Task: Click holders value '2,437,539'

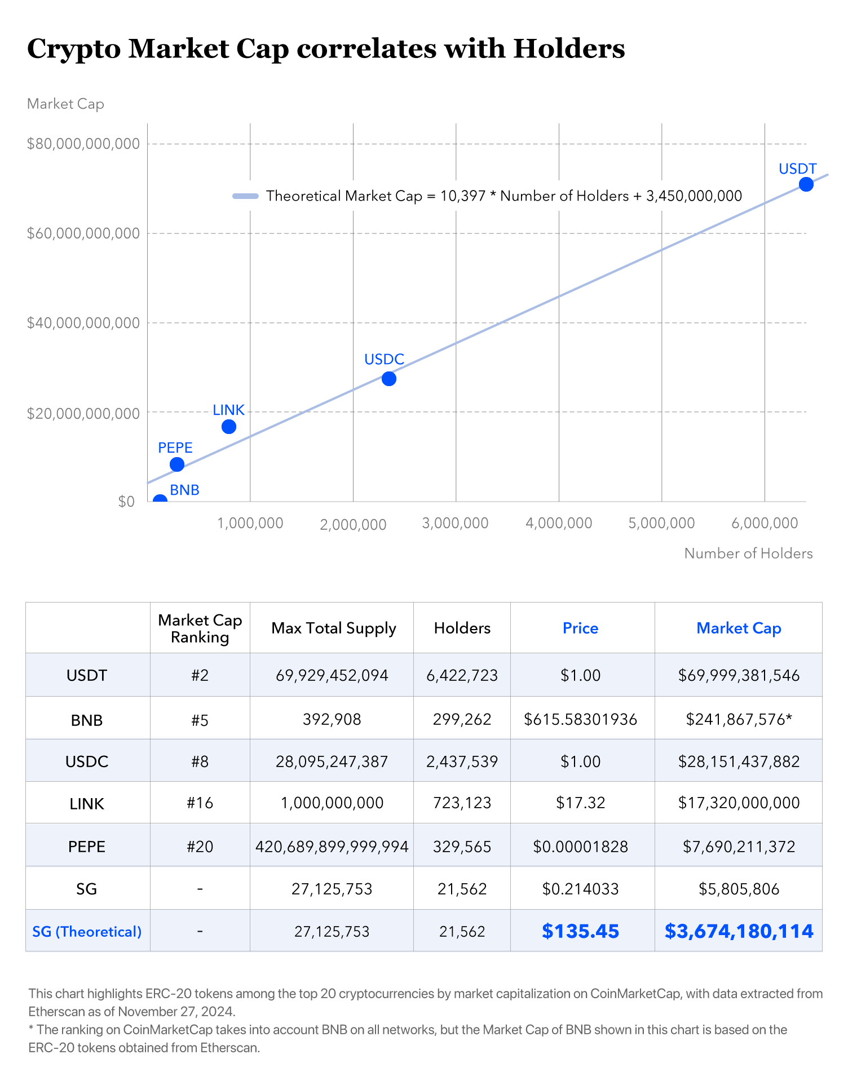Action: click(462, 762)
